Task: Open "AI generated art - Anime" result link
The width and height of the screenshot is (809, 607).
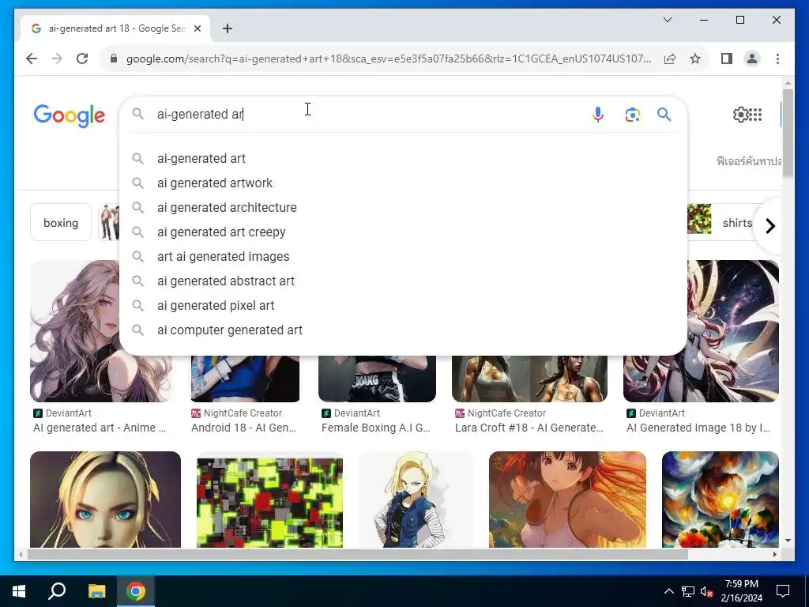Action: [x=100, y=428]
